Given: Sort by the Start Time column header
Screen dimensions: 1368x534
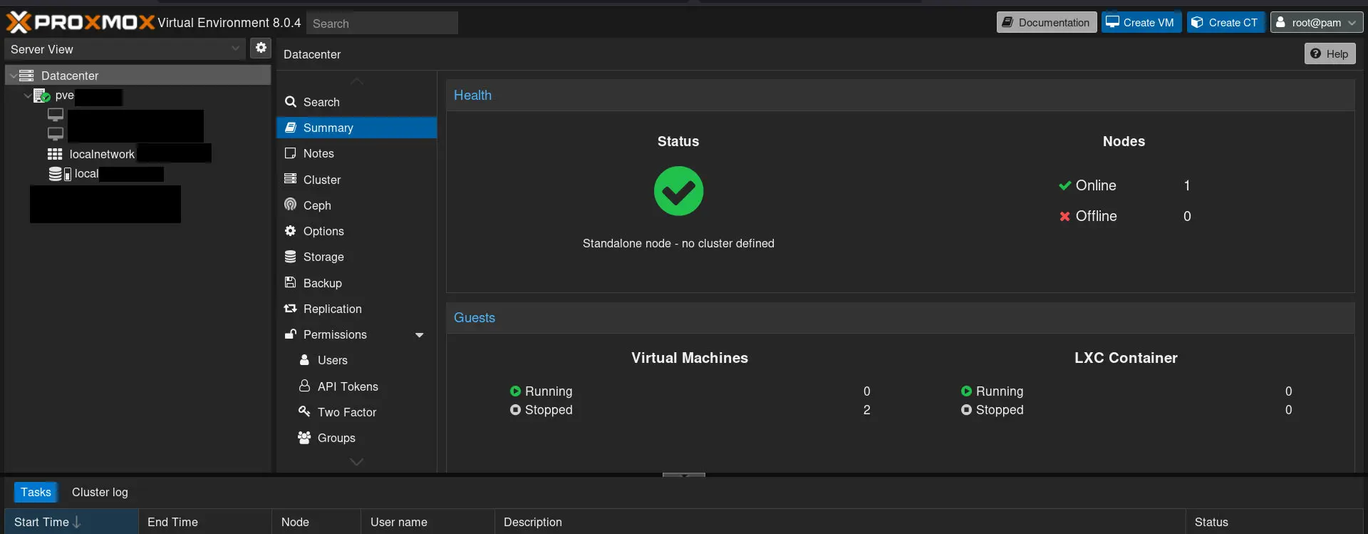Looking at the screenshot, I should pyautogui.click(x=71, y=522).
